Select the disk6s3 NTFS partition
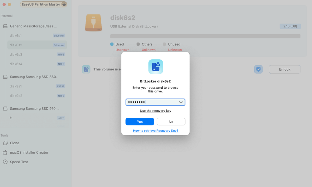The width and height of the screenshot is (312, 187). (x=37, y=54)
